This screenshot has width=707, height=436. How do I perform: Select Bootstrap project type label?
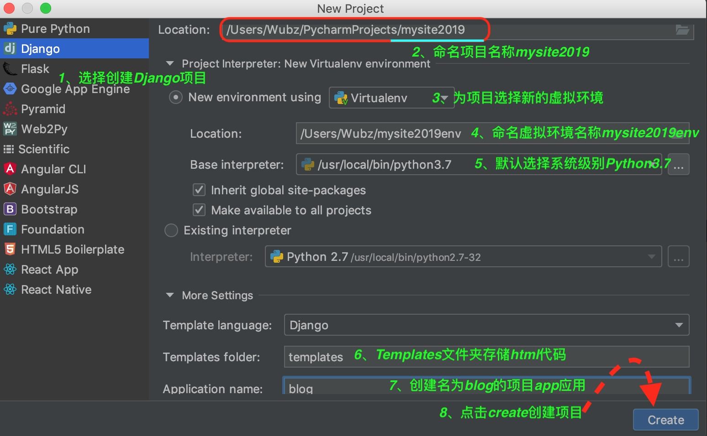coord(49,209)
